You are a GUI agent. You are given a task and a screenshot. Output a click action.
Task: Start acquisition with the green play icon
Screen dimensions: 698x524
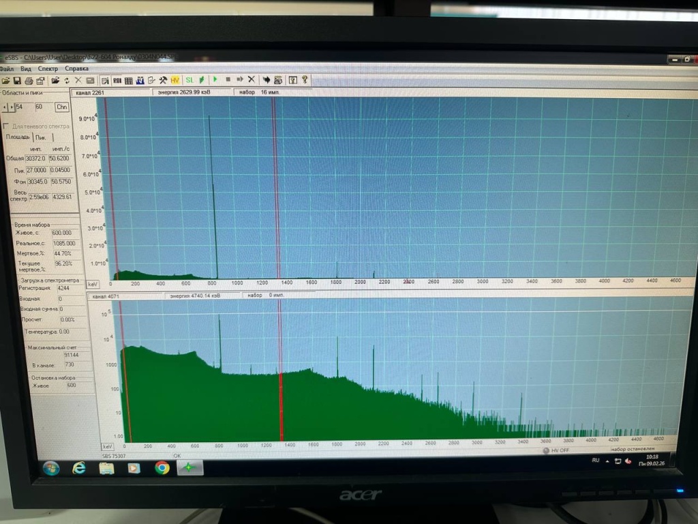point(215,80)
